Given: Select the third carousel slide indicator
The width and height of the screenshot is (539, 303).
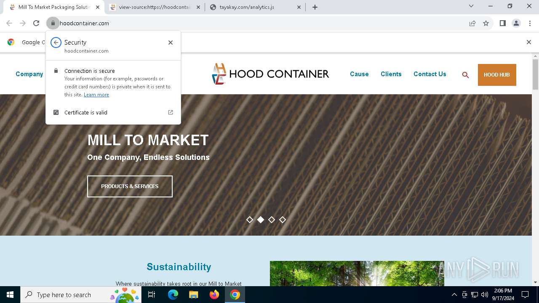Looking at the screenshot, I should coord(272,220).
